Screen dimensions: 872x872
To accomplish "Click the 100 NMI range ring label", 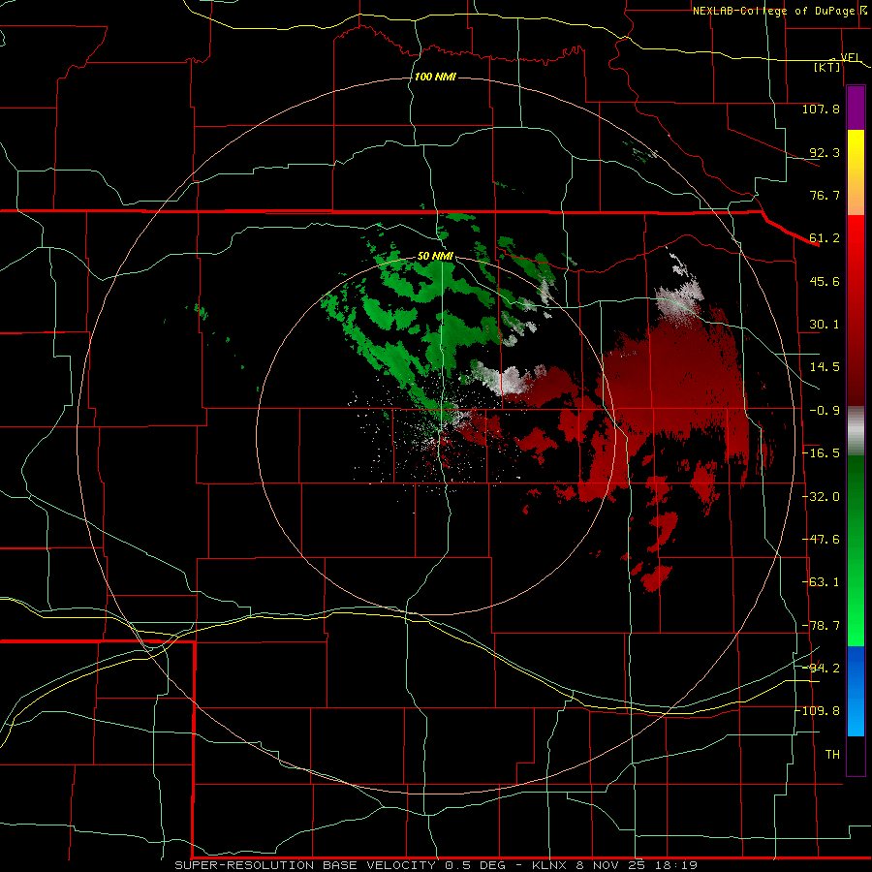I will coord(435,77).
